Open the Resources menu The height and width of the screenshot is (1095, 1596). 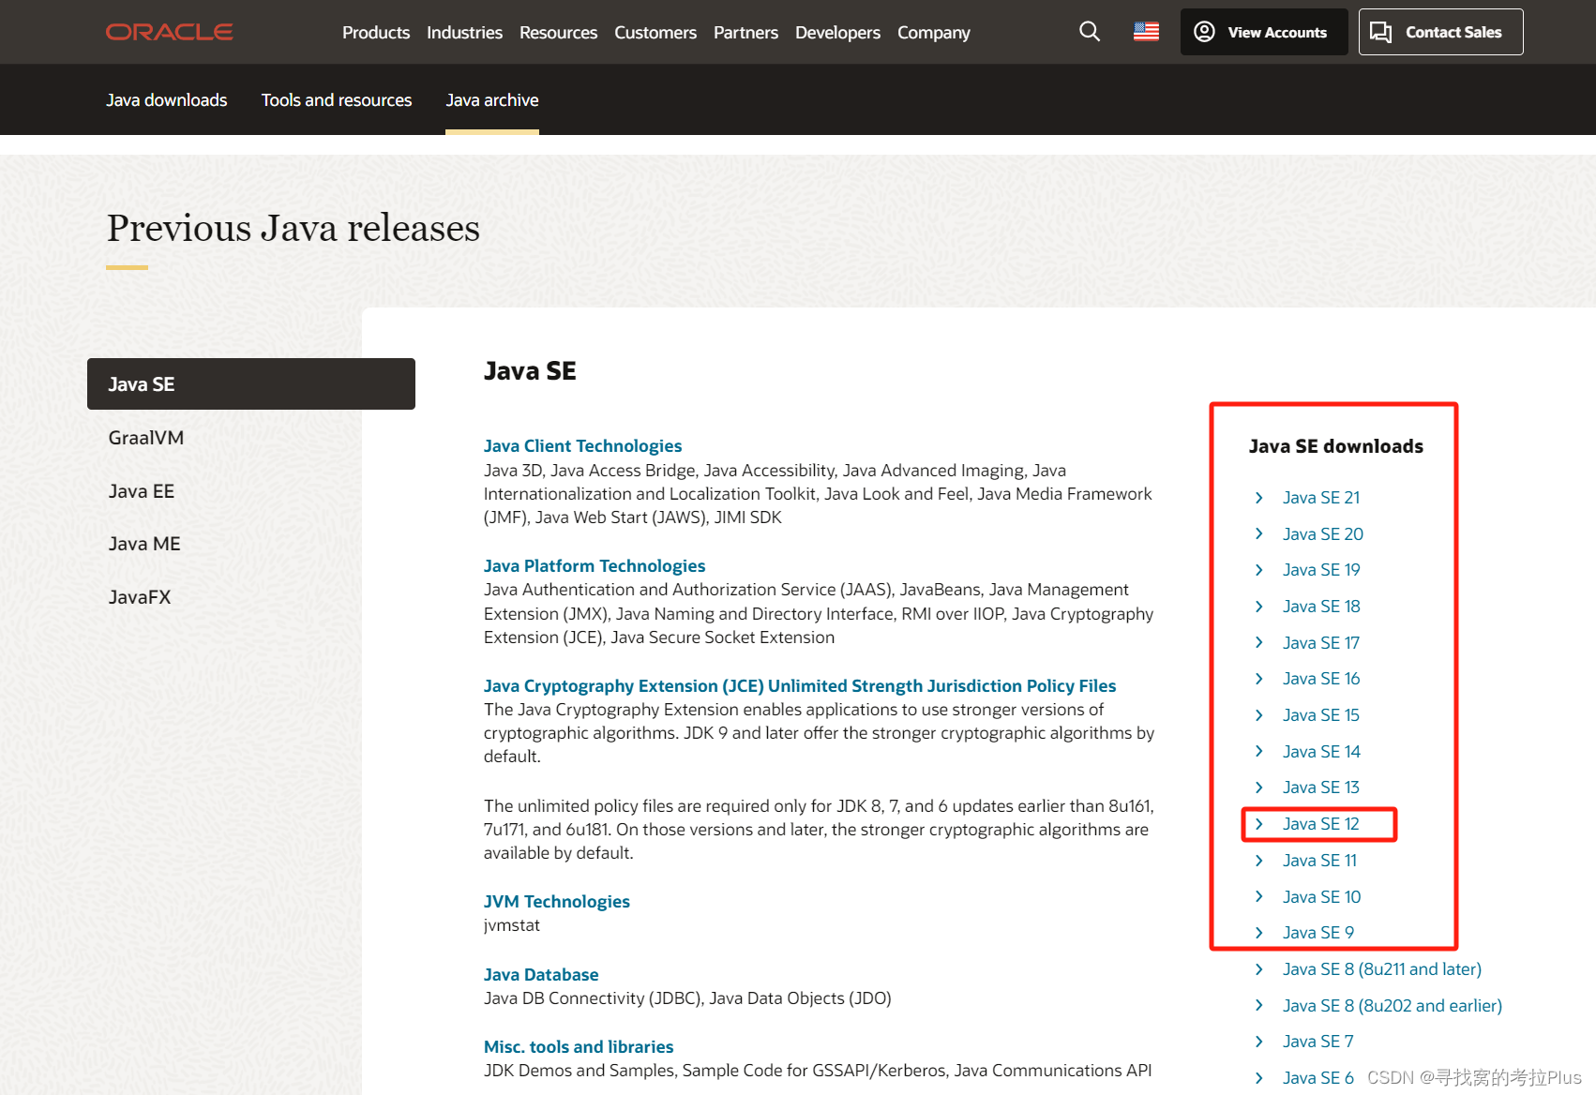[x=558, y=32]
